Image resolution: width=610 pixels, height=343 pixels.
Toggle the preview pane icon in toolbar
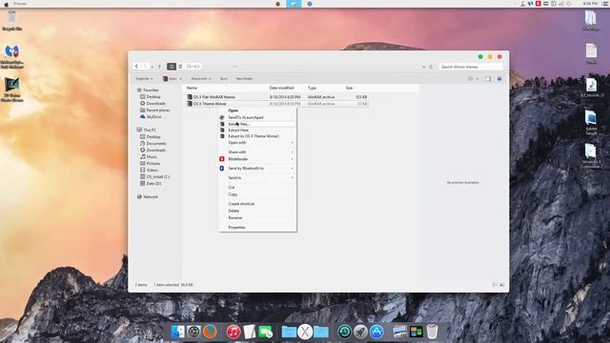click(x=488, y=79)
